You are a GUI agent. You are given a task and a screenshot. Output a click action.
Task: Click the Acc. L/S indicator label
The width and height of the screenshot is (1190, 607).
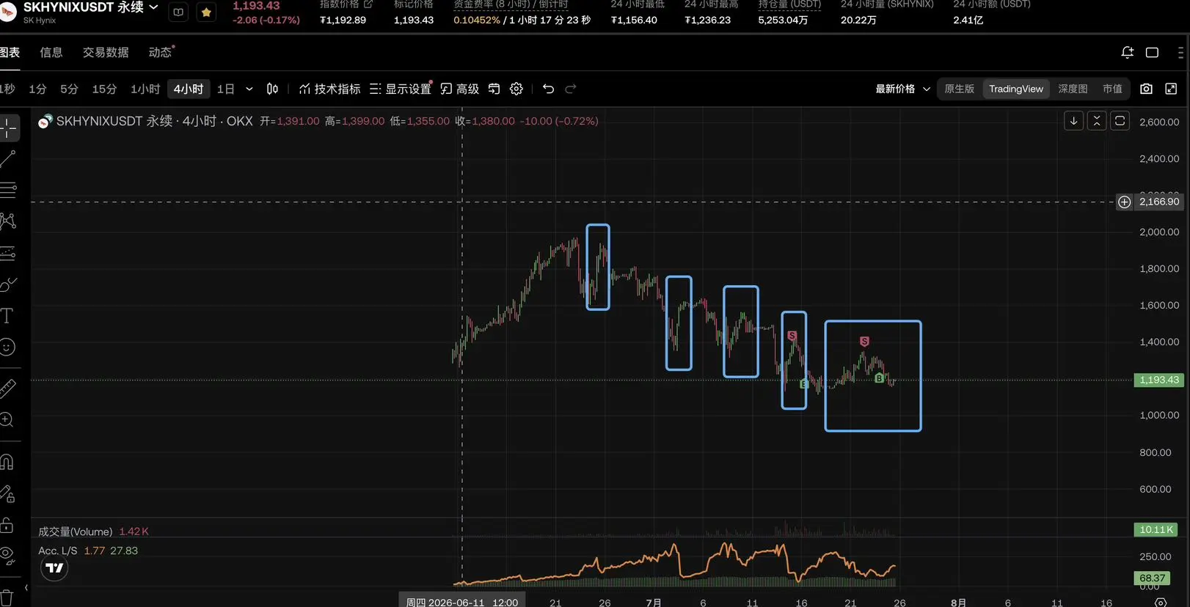[57, 551]
